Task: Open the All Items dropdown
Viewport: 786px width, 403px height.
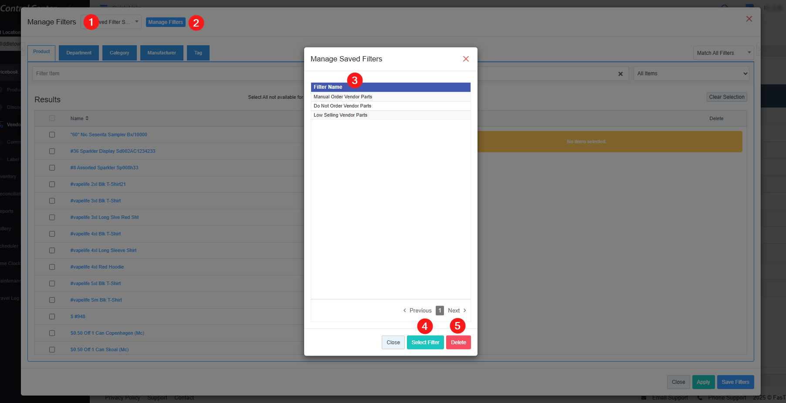Action: [x=692, y=74]
